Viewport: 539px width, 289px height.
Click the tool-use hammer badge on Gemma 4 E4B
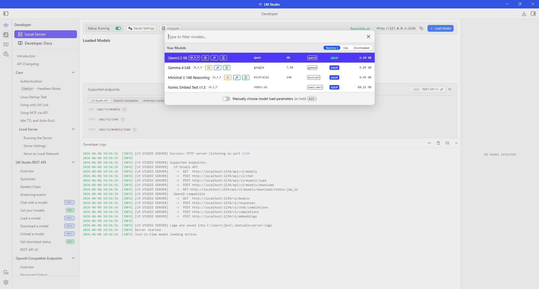(218, 68)
